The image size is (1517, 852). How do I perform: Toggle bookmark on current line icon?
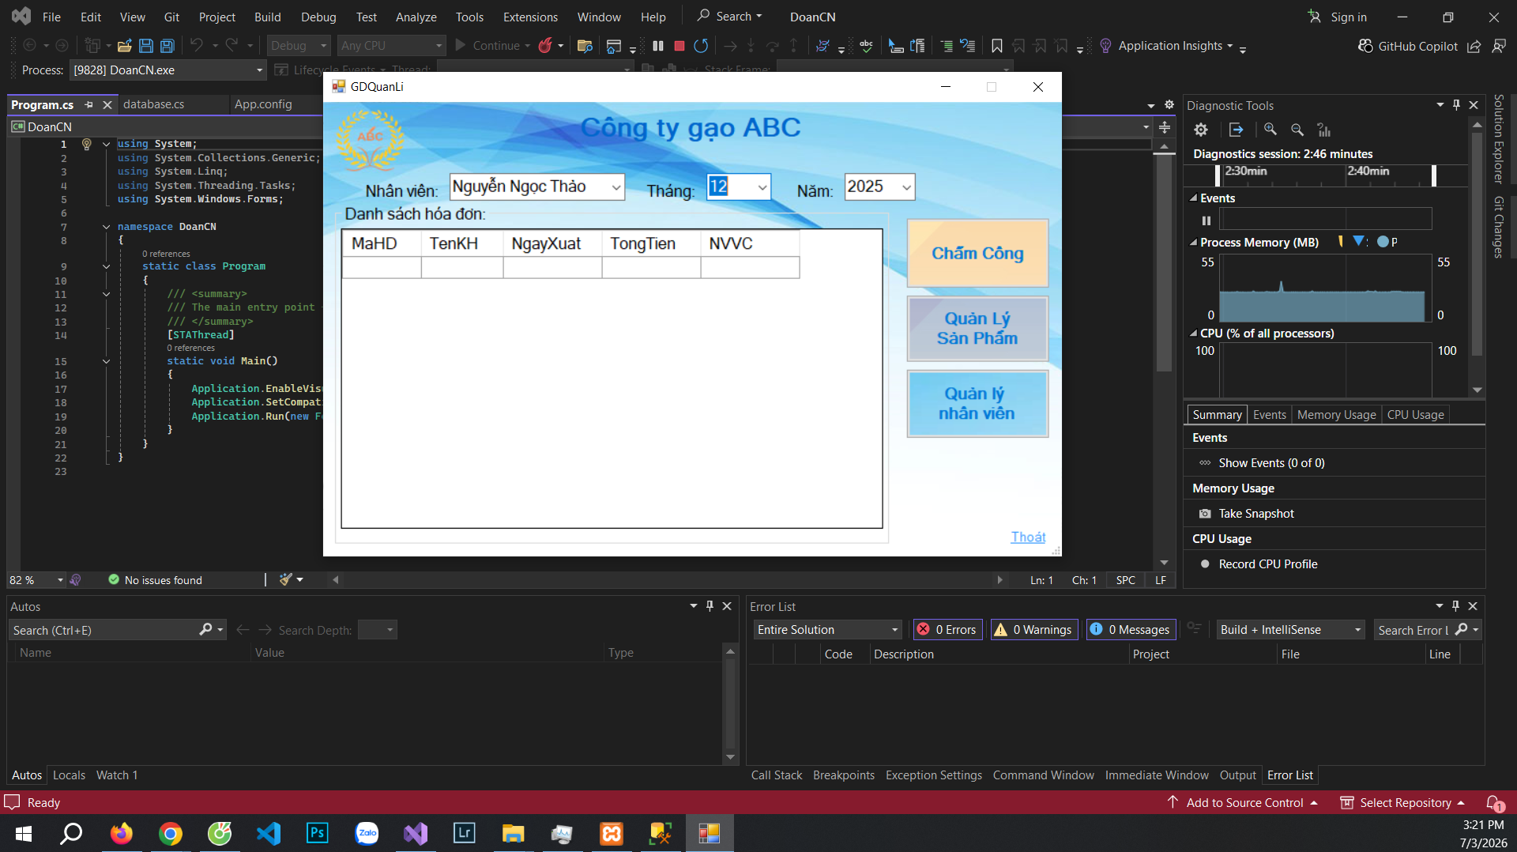997,46
